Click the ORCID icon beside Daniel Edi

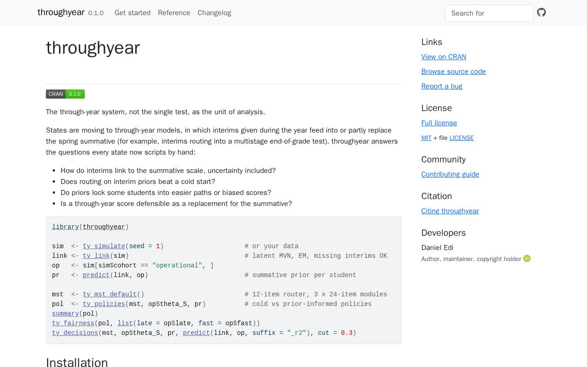(x=527, y=259)
